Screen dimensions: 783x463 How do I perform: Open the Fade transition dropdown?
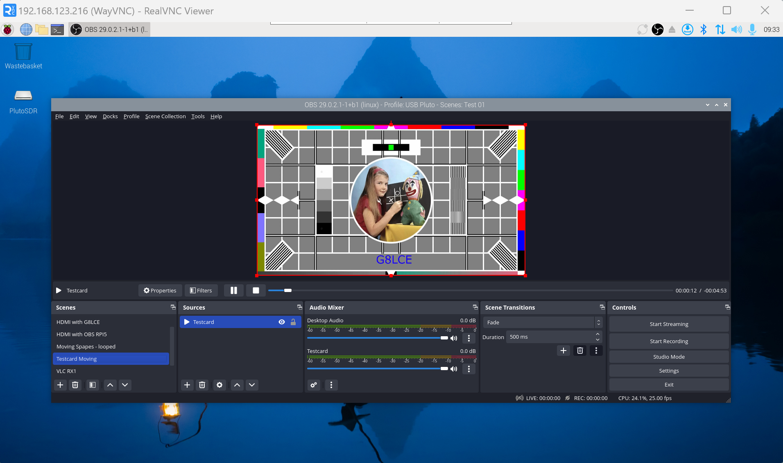pyautogui.click(x=543, y=322)
